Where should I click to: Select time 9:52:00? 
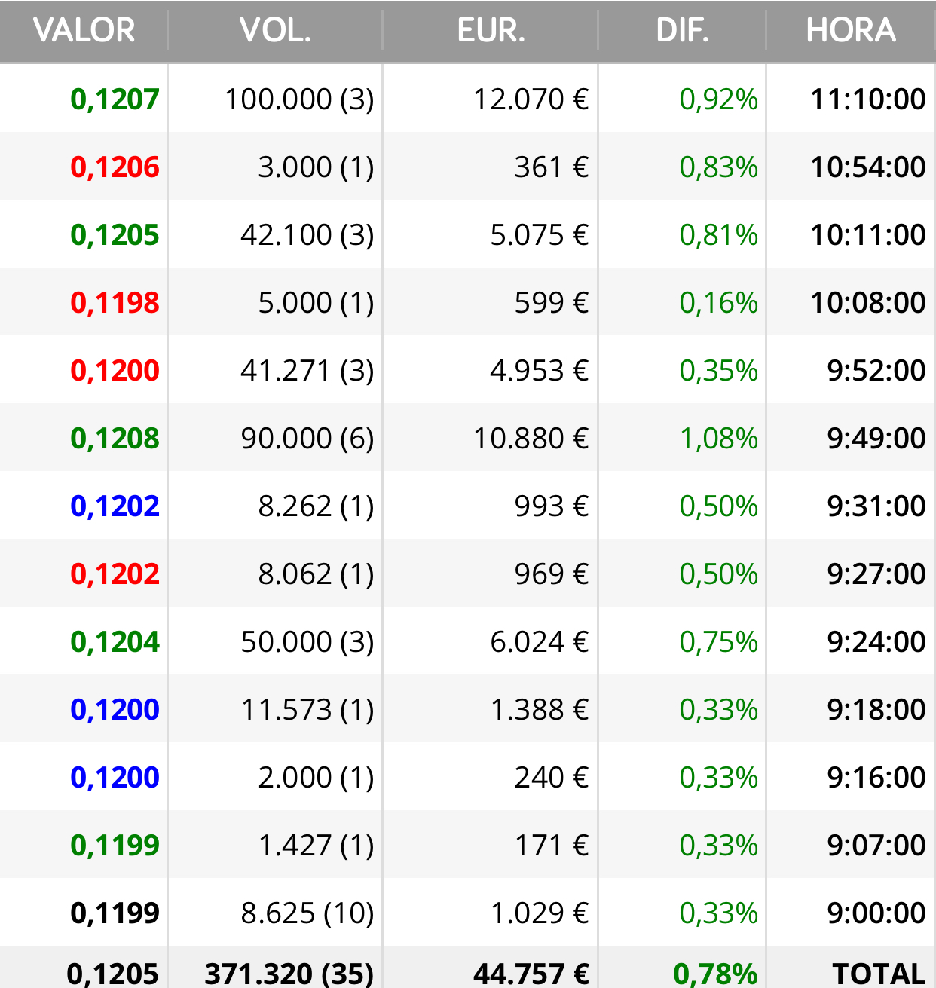click(876, 371)
